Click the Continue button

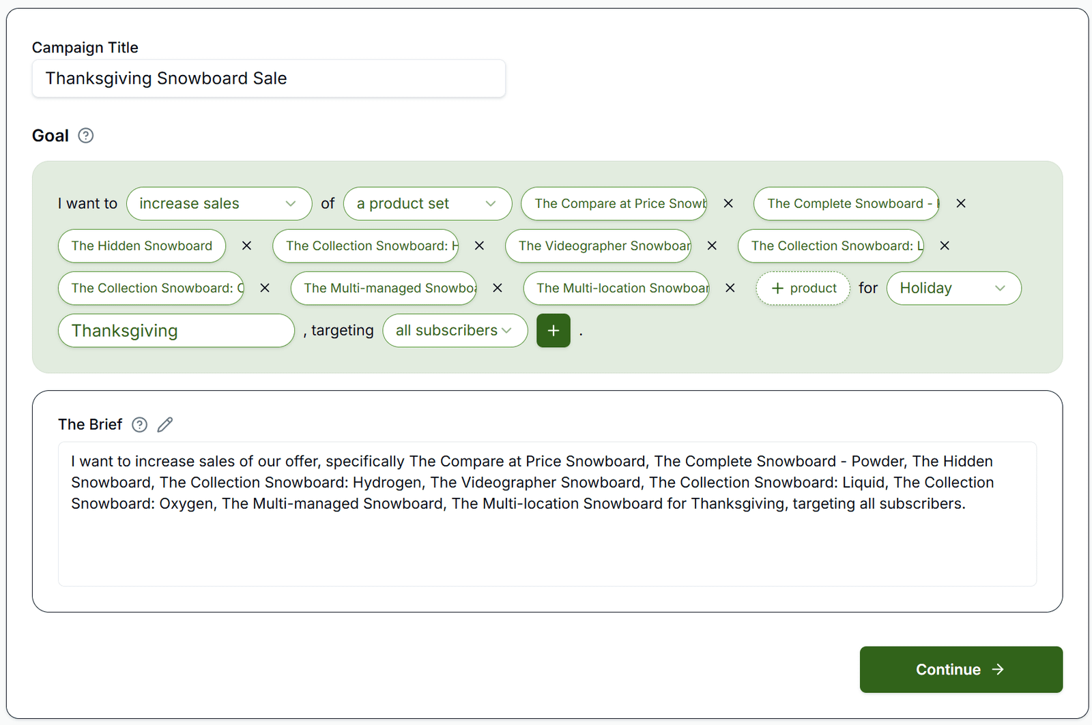[x=961, y=670]
